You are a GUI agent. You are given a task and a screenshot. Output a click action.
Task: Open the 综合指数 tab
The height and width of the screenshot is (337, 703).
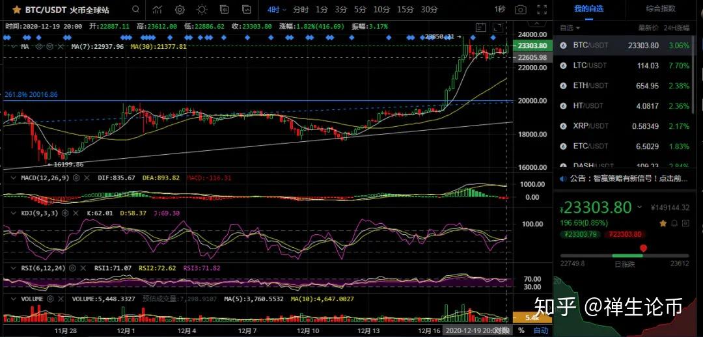click(661, 8)
